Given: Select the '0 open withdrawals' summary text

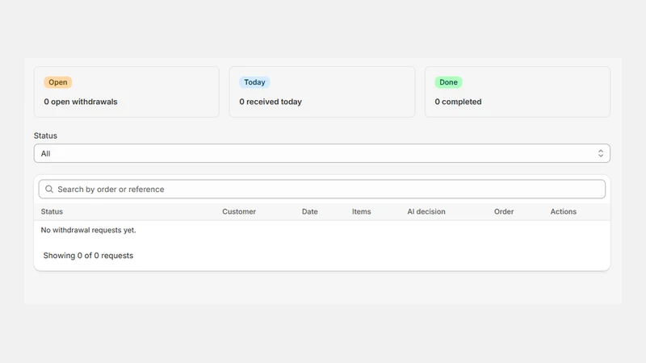Looking at the screenshot, I should click(x=81, y=102).
